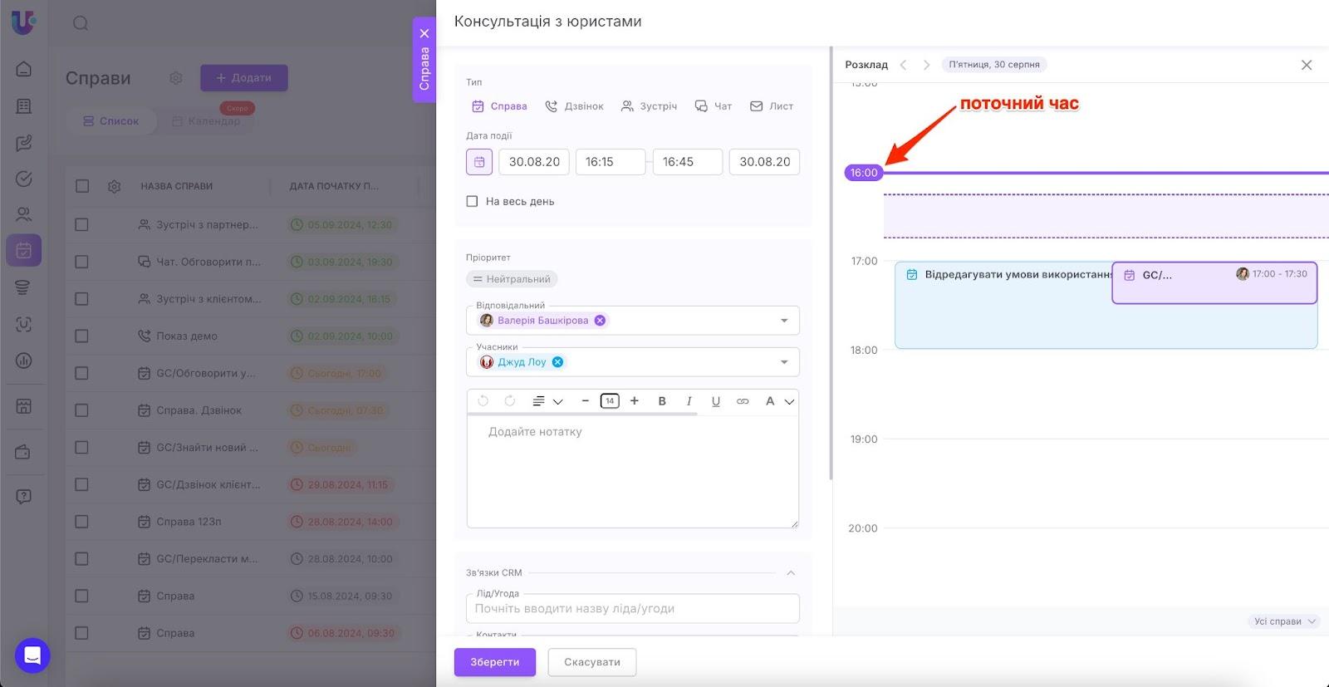Select checkbox for Показ демо row
The width and height of the screenshot is (1329, 687).
[81, 336]
